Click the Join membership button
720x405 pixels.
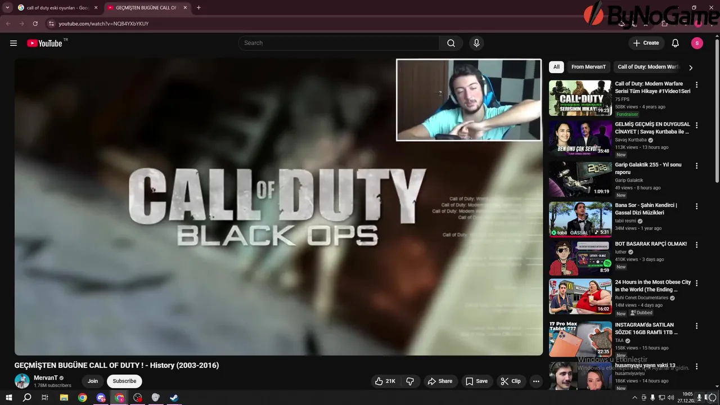(x=93, y=381)
